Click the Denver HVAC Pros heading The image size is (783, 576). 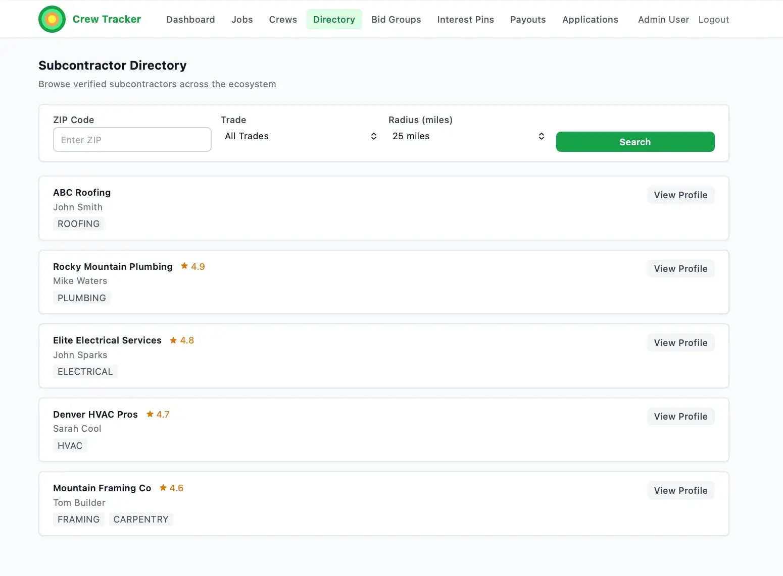[x=95, y=414]
